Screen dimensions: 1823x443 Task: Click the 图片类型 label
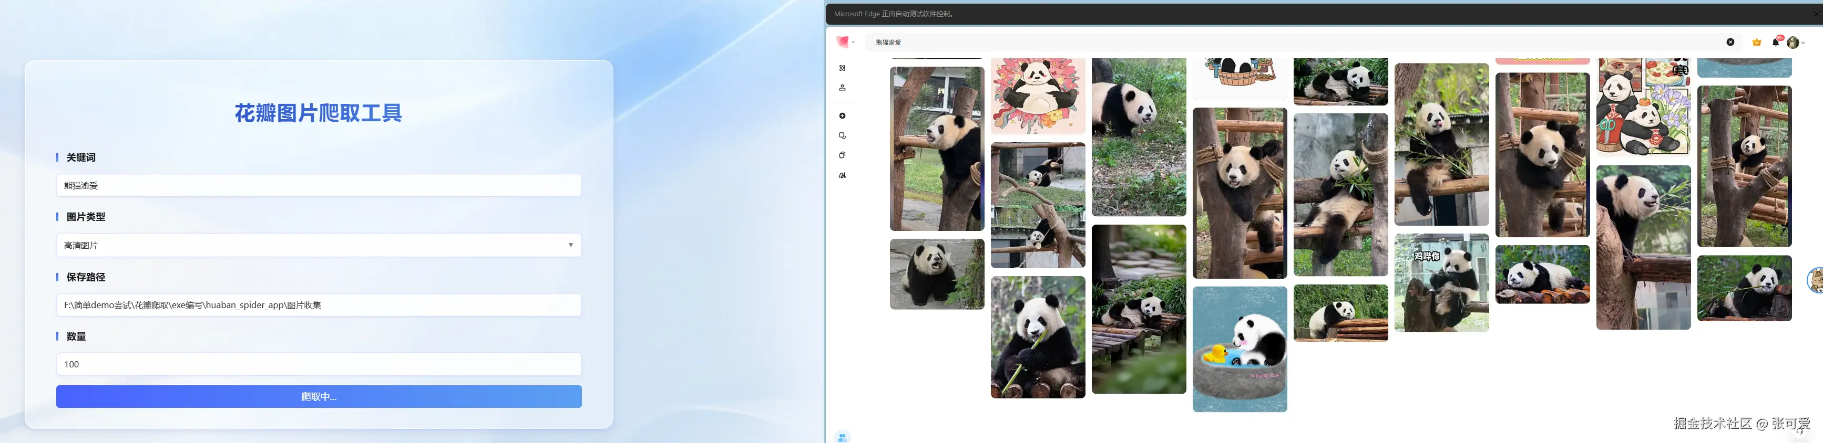coord(86,217)
